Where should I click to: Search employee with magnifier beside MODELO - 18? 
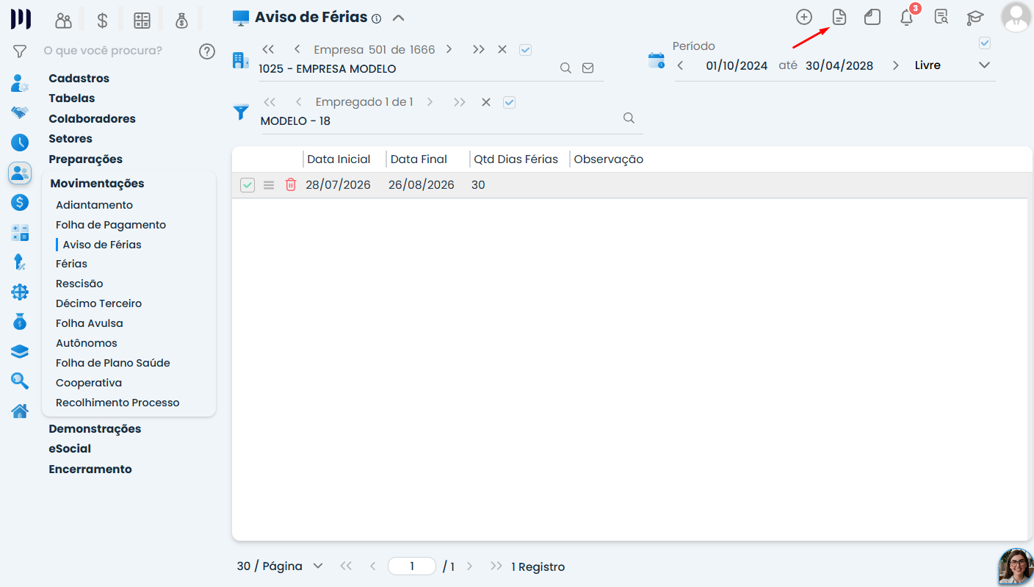point(629,118)
